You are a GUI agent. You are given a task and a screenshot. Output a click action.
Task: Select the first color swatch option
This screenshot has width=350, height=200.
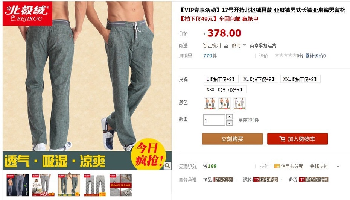tap(210, 104)
